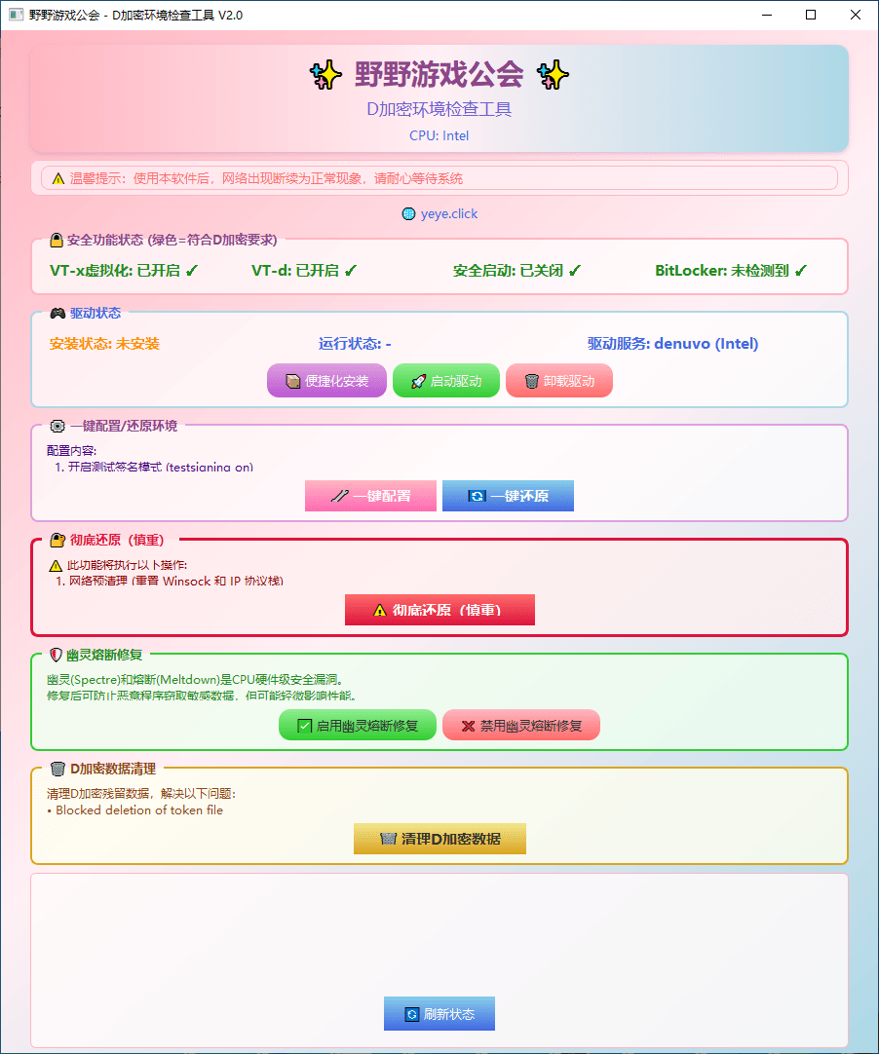
Task: Open the yeye.click website link
Action: (x=449, y=213)
